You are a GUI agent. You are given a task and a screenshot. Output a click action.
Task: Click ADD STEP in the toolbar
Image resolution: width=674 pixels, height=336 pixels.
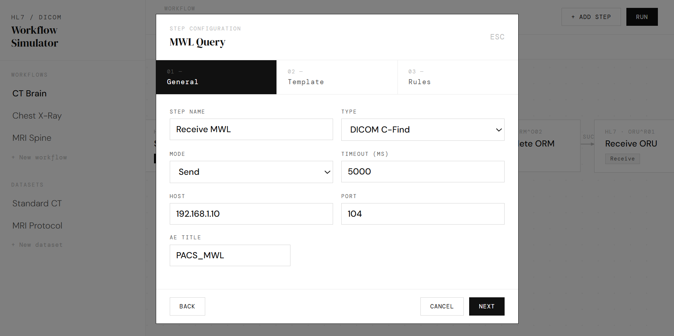[591, 16]
